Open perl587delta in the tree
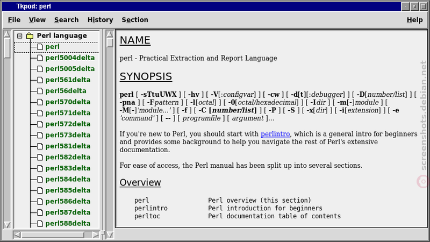 pyautogui.click(x=68, y=212)
